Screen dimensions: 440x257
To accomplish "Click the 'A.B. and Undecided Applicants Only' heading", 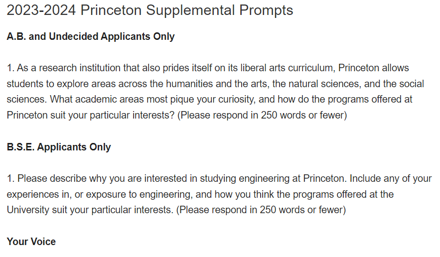I will (x=91, y=36).
